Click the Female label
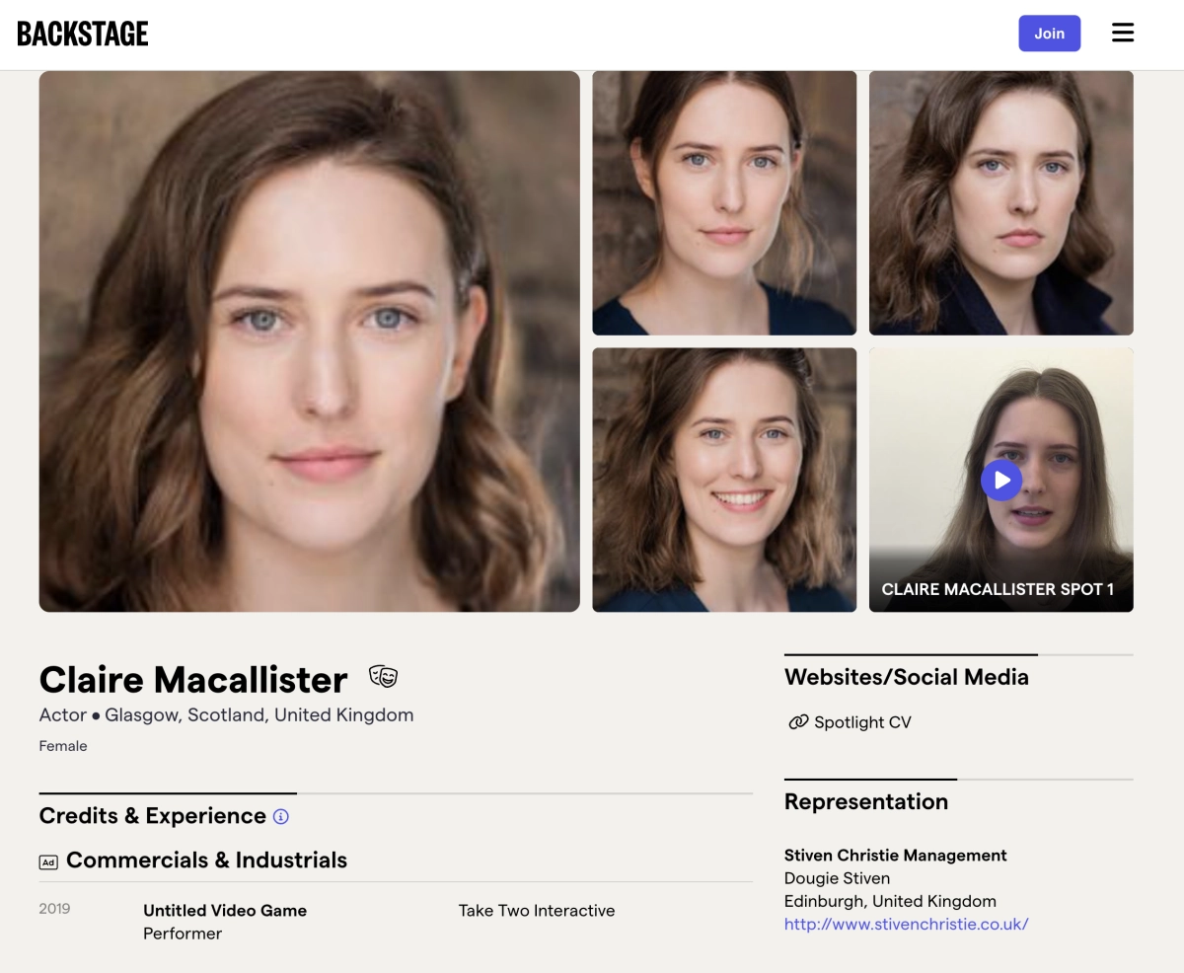 click(x=63, y=746)
